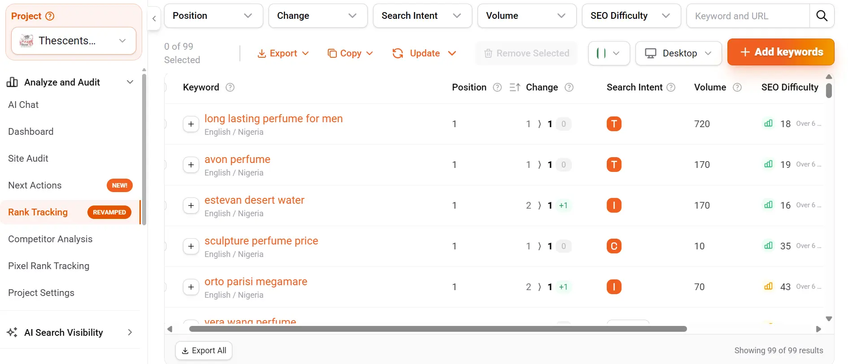The image size is (848, 364).
Task: Click the Keyword column help icon
Action: (x=230, y=87)
